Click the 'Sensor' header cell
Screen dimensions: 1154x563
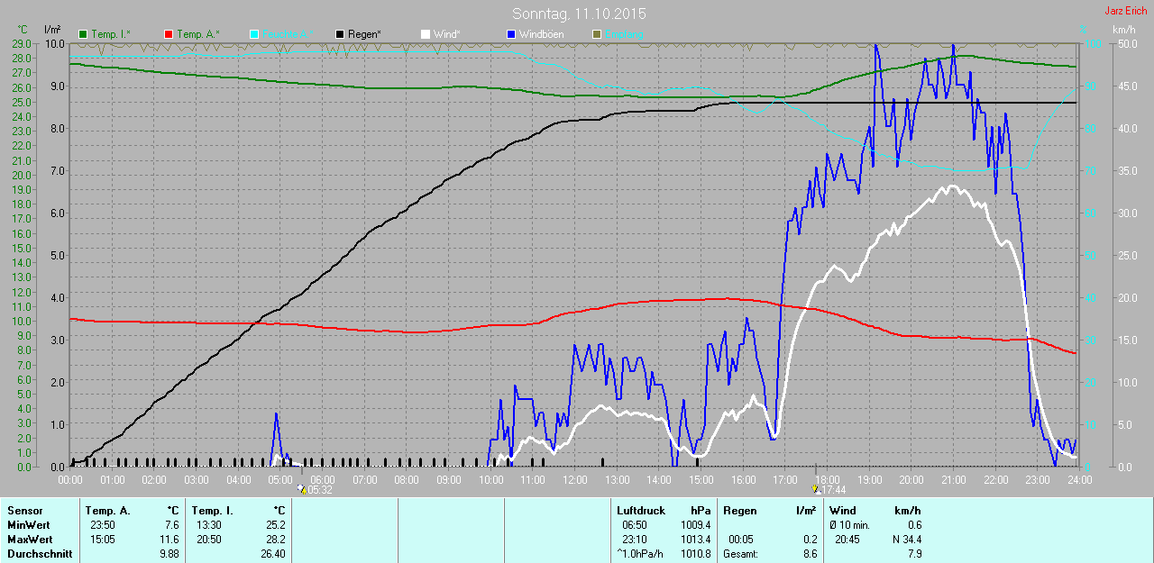tap(24, 511)
